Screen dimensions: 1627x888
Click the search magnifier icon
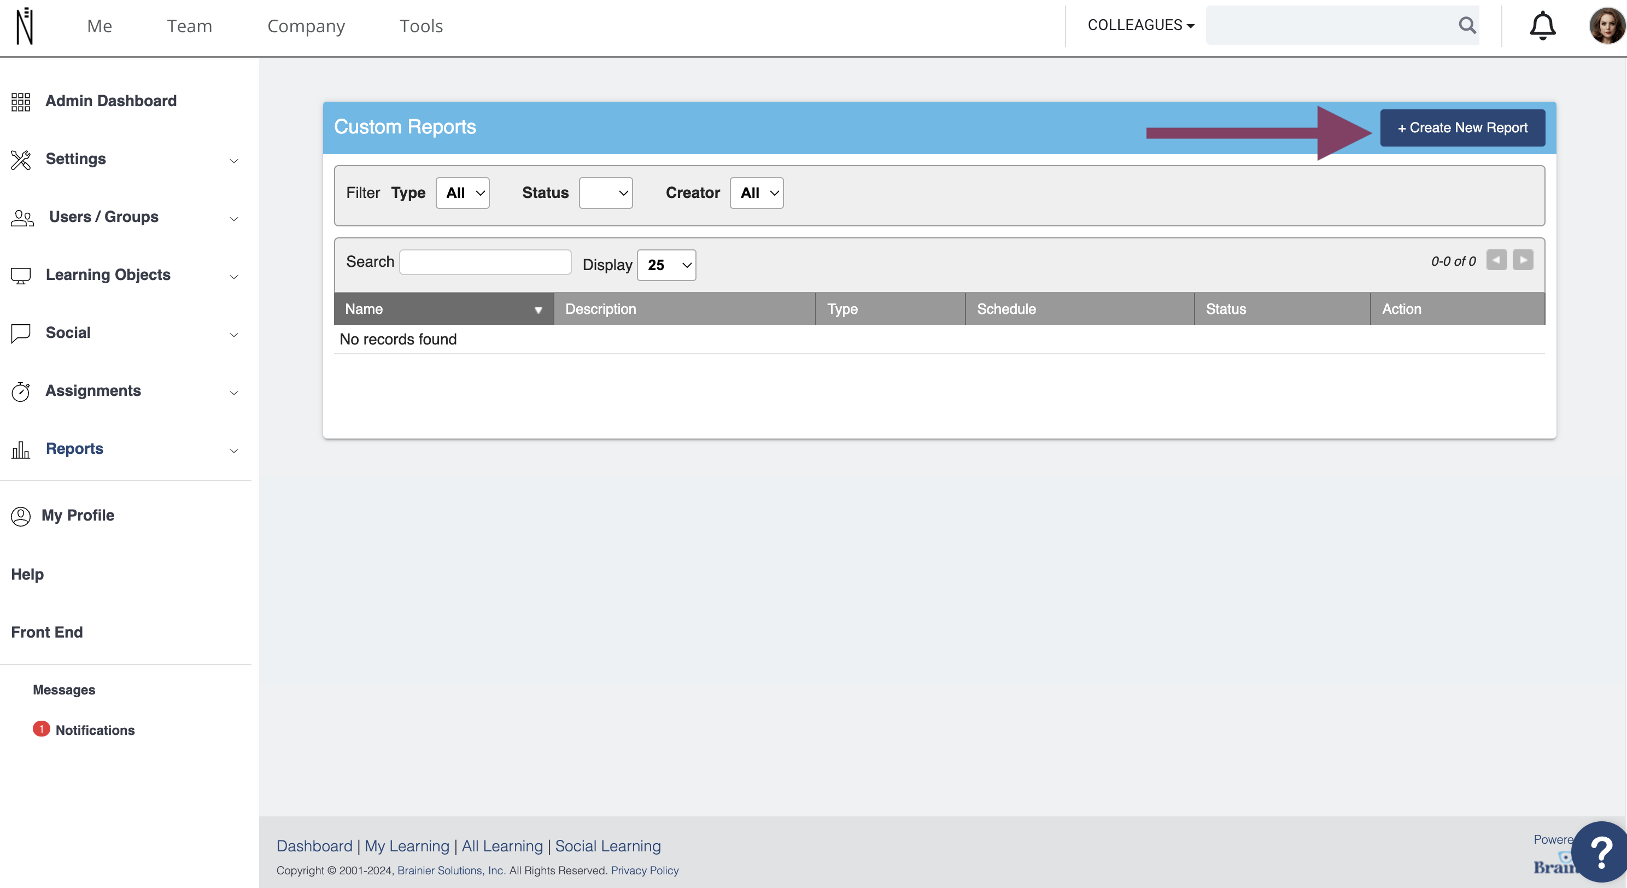1467,25
